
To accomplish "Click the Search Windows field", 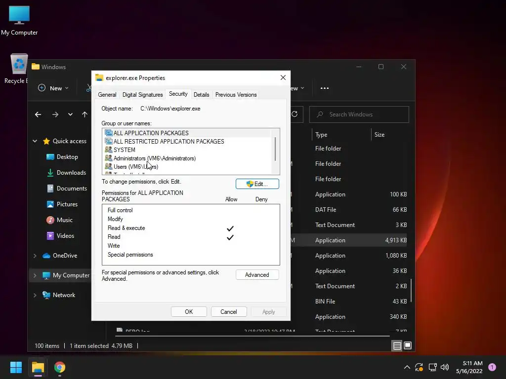I will pos(359,114).
